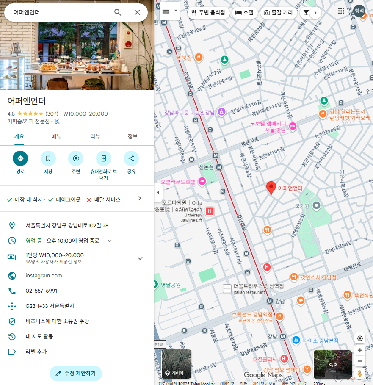Image resolution: width=373 pixels, height=385 pixels.
Task: Click the 경로 directions icon
Action: [20, 158]
